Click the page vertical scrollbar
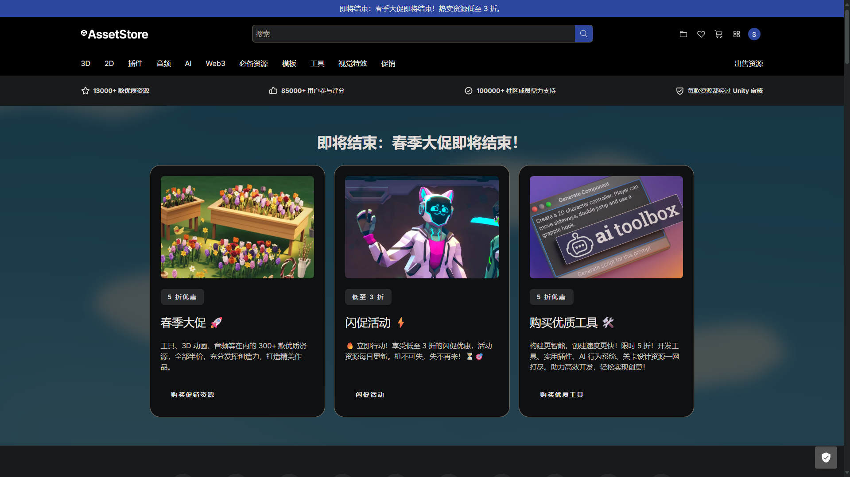This screenshot has height=477, width=850. [x=846, y=238]
